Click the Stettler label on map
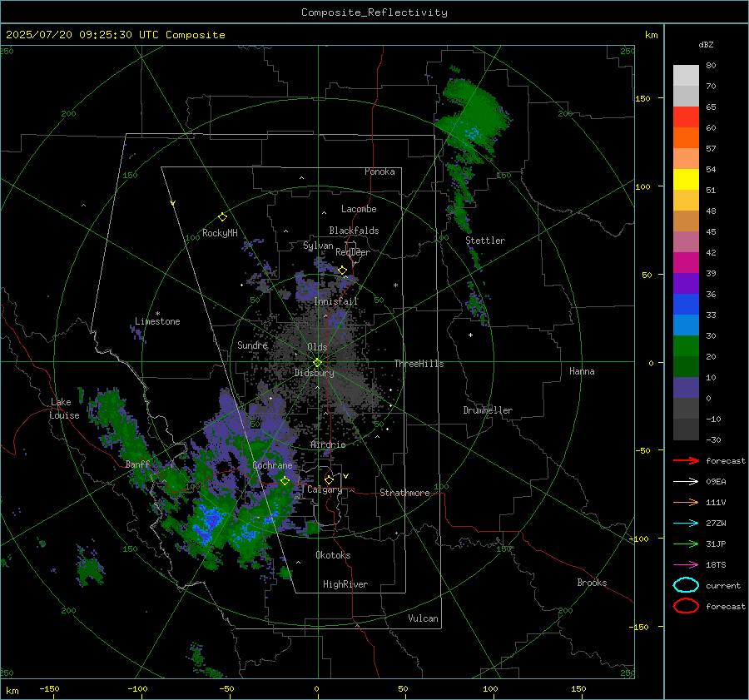The width and height of the screenshot is (749, 700). (485, 241)
